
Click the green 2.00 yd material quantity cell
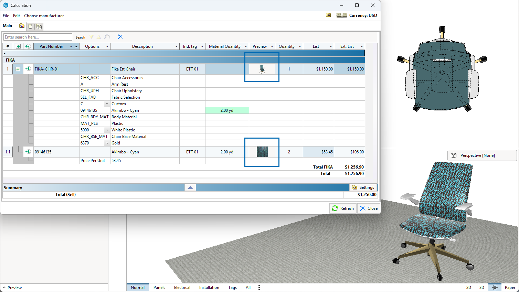227,110
